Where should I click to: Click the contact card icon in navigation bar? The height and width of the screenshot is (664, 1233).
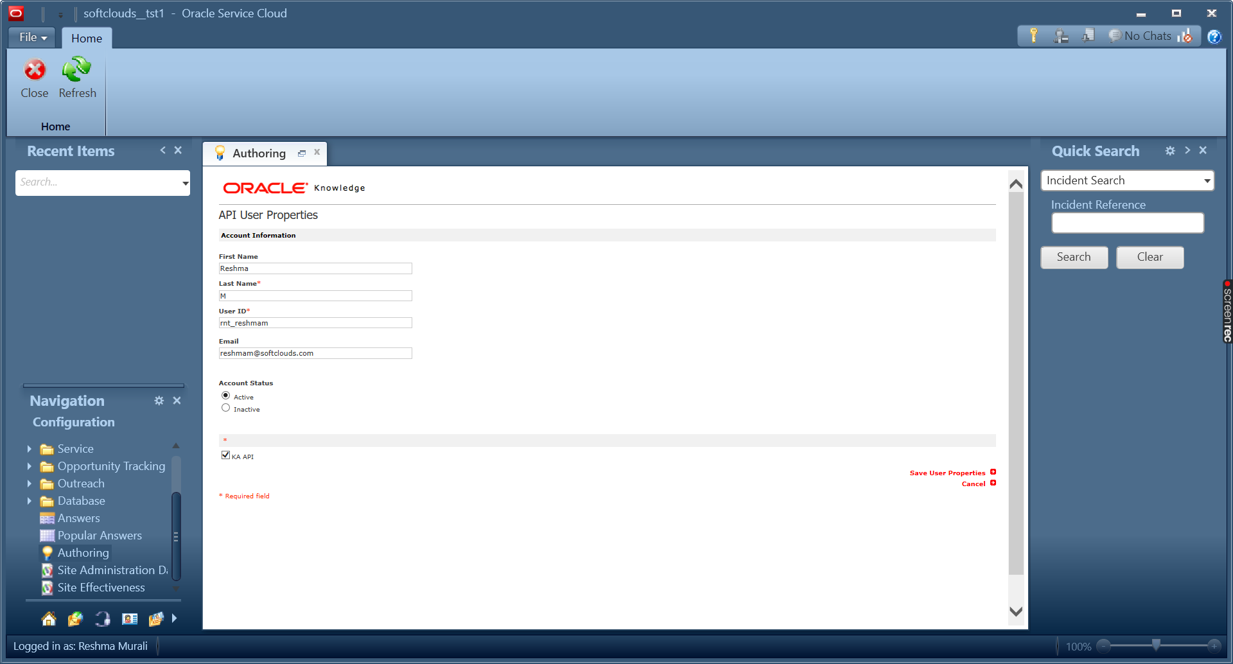(130, 619)
